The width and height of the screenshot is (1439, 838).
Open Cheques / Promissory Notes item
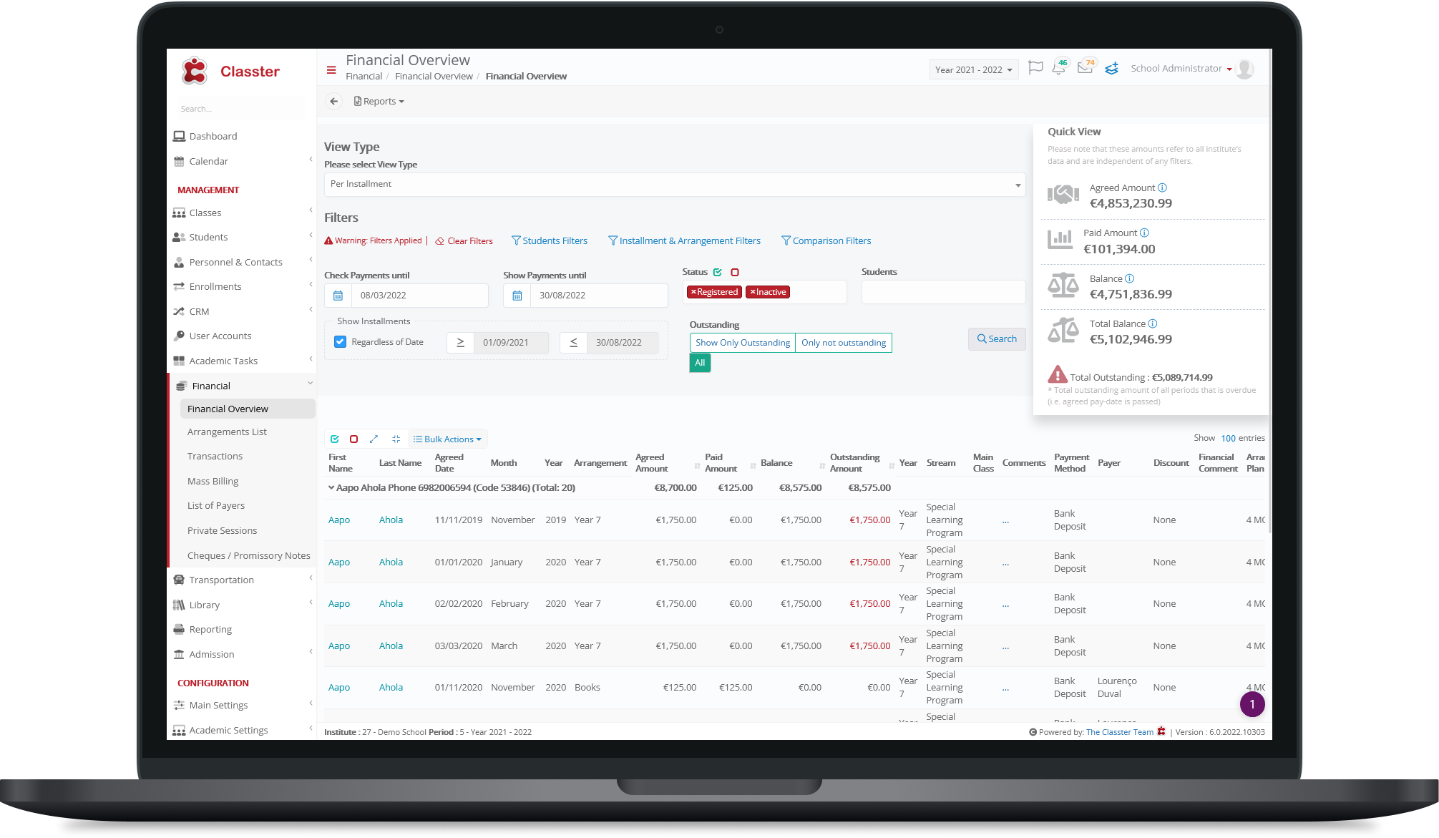tap(248, 556)
